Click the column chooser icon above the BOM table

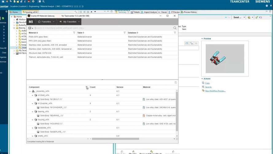(176, 83)
